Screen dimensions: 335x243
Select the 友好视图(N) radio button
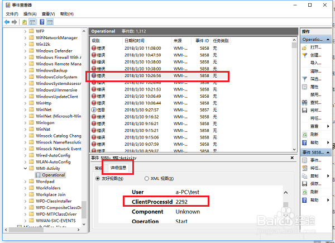pos(98,178)
